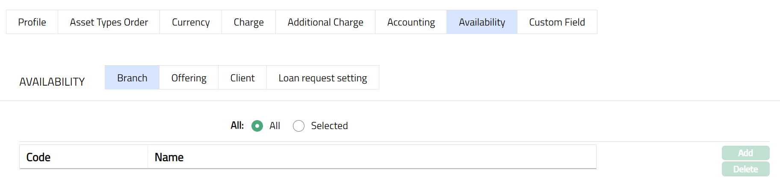780x190 pixels.
Task: Select the Branch availability sub-tab
Action: pyautogui.click(x=132, y=78)
